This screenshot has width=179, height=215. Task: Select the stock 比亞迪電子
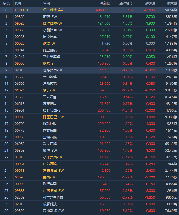(52, 37)
